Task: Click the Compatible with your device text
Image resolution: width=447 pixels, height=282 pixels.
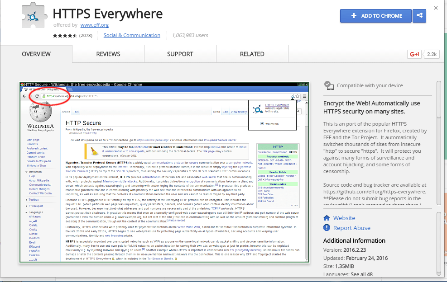Action: (x=370, y=85)
